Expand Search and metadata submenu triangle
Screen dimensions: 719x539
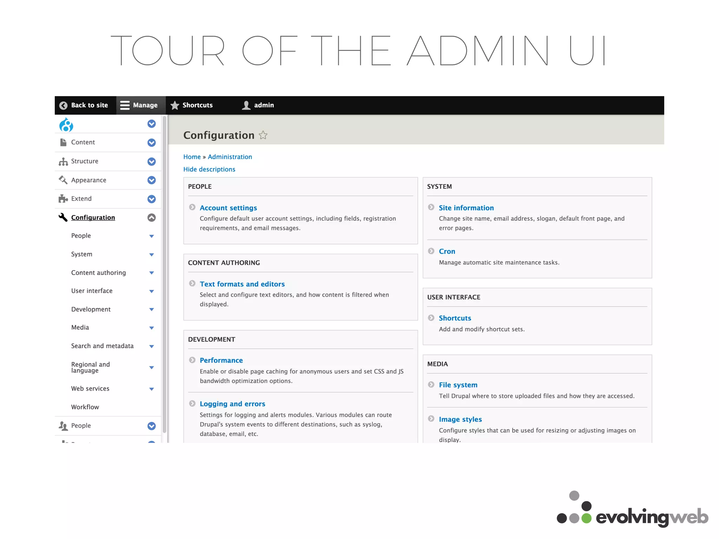[151, 346]
